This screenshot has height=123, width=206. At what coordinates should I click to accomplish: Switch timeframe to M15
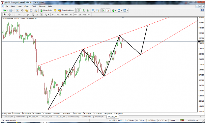[62, 15]
